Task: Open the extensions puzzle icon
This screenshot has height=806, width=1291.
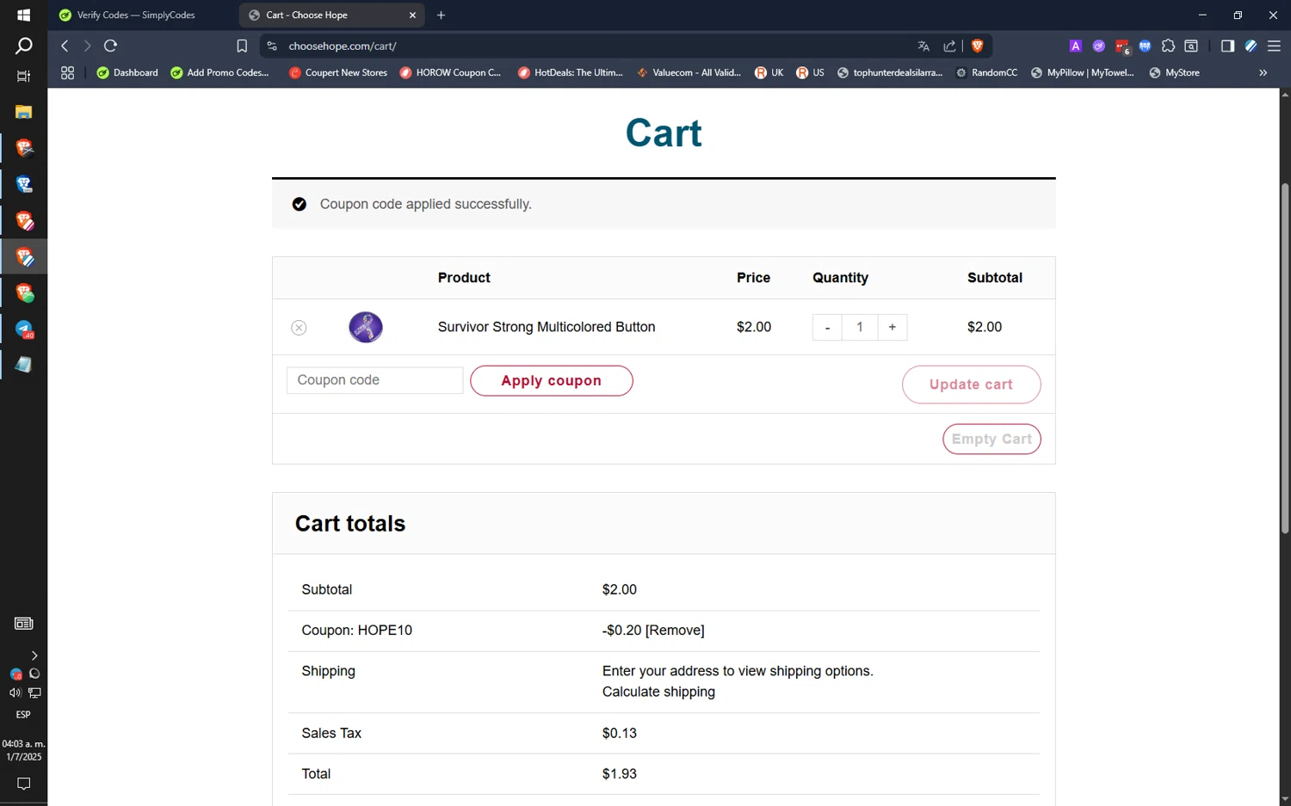Action: click(x=1168, y=46)
